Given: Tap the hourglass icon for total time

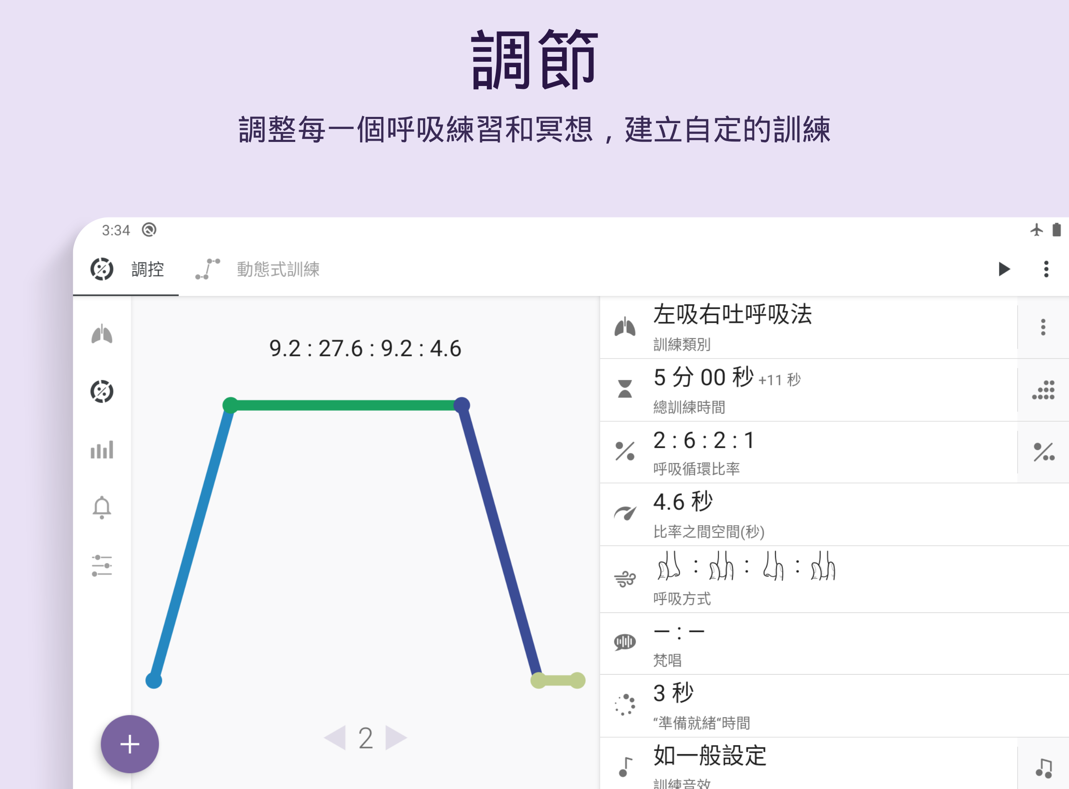Looking at the screenshot, I should (625, 389).
